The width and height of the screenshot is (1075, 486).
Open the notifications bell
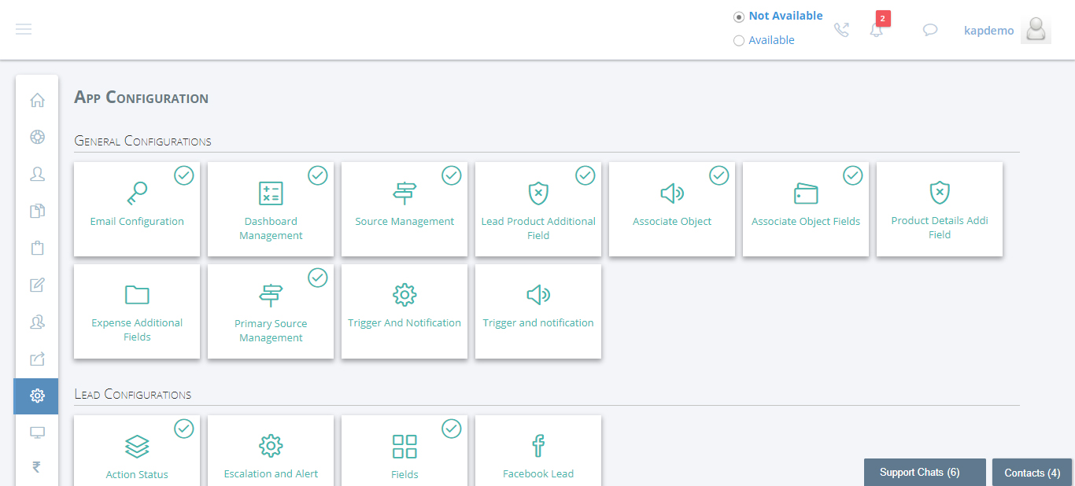(x=876, y=31)
